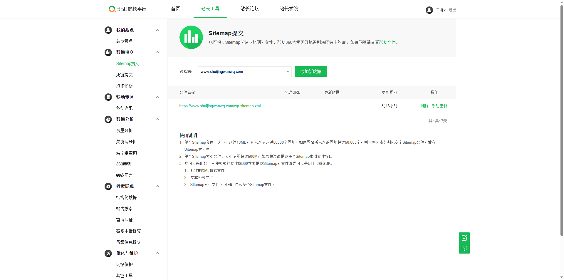The image size is (564, 280).
Task: Open 抓取诊断 in sidebar
Action: 124,86
